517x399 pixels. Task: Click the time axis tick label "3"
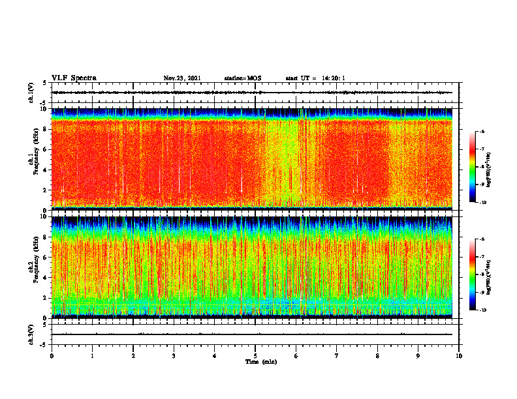pos(174,356)
